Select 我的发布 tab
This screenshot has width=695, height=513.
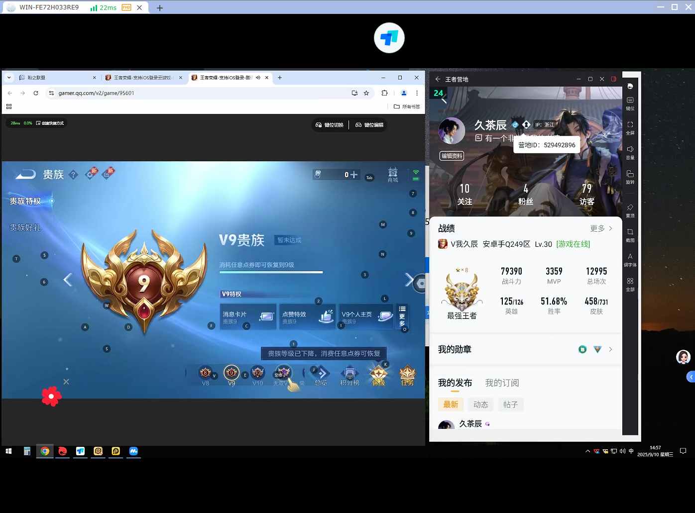pos(455,383)
